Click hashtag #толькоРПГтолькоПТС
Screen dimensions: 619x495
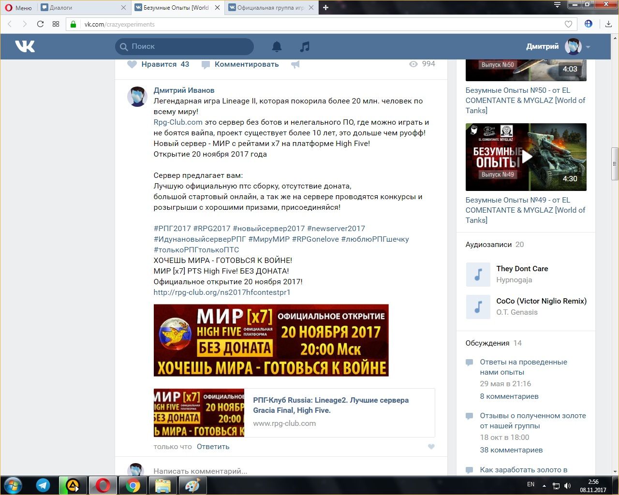(196, 250)
